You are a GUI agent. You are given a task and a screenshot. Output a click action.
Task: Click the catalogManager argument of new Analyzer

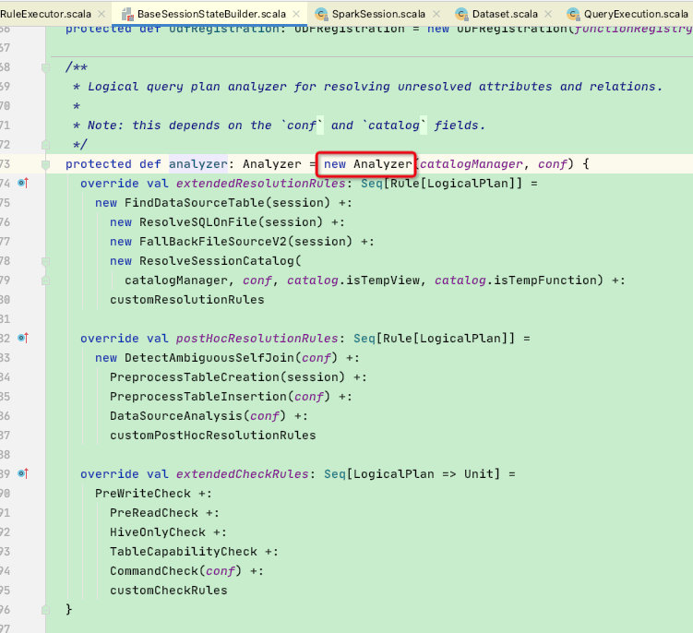tap(472, 164)
